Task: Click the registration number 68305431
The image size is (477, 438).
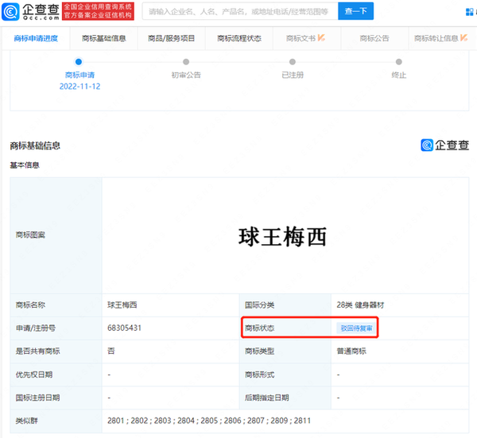Action: pos(124,328)
